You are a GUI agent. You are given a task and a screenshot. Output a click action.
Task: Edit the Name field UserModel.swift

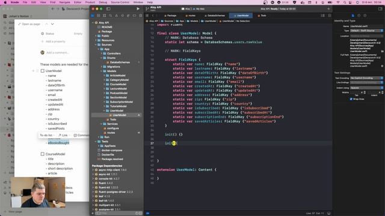tap(366, 26)
